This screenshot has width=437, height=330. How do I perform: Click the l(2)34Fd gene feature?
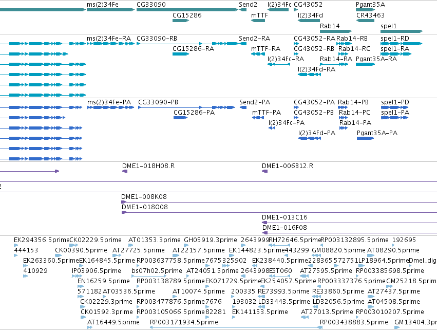(309, 21)
